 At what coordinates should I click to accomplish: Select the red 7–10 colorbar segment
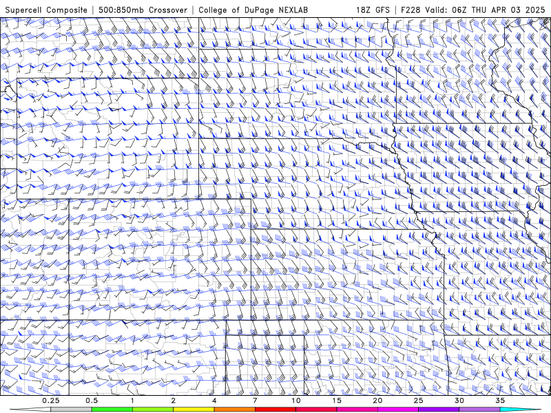(x=275, y=410)
